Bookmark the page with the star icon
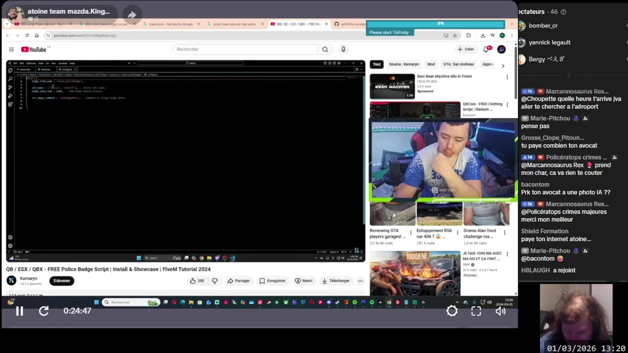The image size is (628, 353). click(455, 35)
